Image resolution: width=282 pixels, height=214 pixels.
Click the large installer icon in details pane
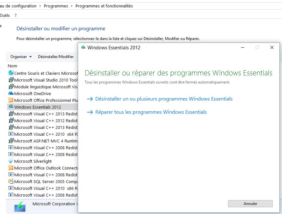pos(20,207)
